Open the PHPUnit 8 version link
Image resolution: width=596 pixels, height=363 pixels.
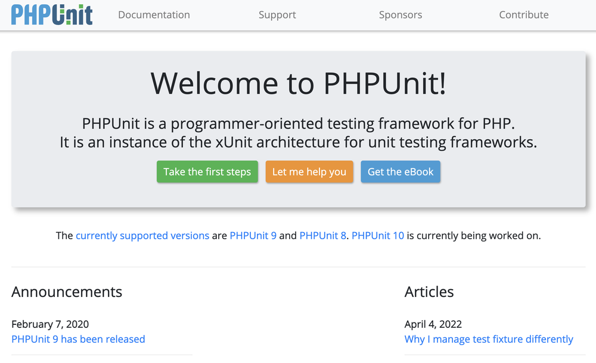click(322, 236)
